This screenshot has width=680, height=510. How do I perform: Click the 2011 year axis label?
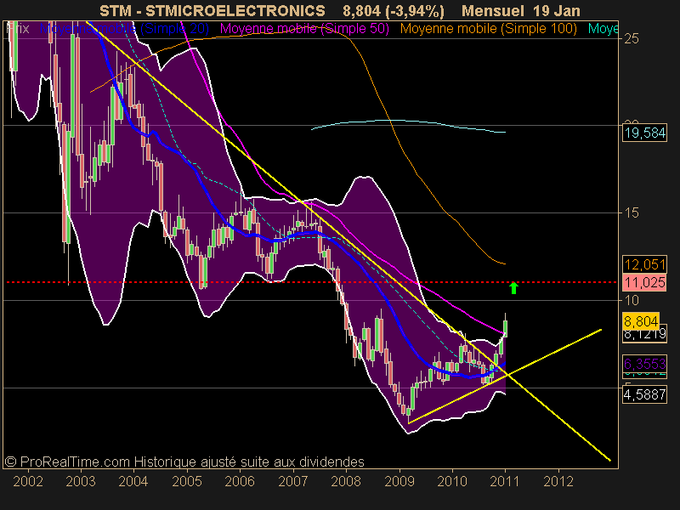[x=505, y=481]
